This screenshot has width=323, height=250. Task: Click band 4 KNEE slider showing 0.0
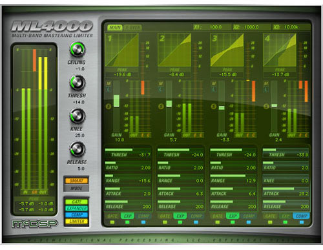coord(286,179)
